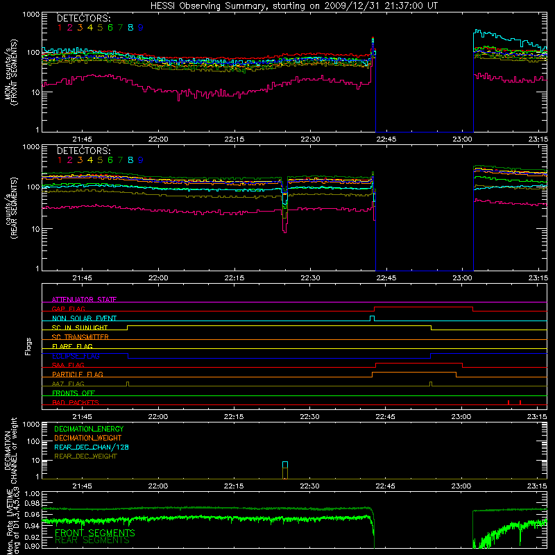
Task: Click the 10 y-axis label of rear segments plot
Action: (35, 229)
